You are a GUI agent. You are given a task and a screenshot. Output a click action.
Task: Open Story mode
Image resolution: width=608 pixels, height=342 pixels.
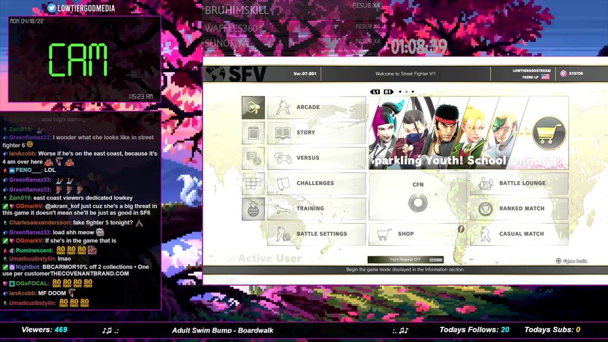[317, 133]
